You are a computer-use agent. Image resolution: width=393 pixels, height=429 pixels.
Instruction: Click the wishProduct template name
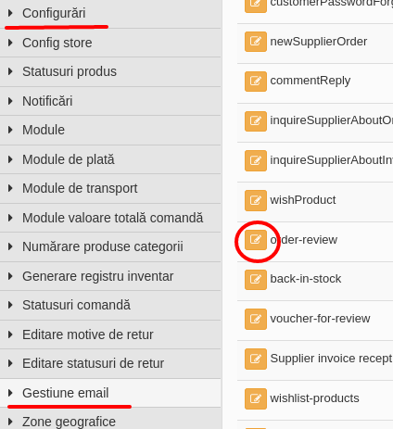tap(303, 200)
